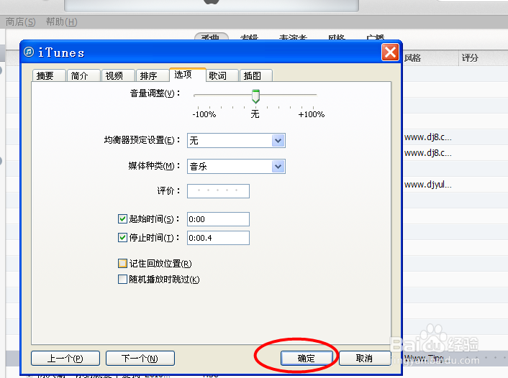The image size is (508, 378).
Task: Click the 音量调整 volume slider thumb
Action: coord(255,96)
